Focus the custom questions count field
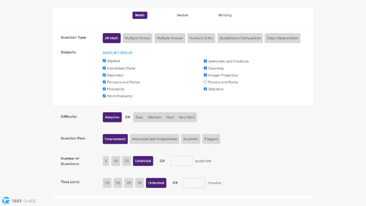The image size is (366, 206). coord(181,161)
